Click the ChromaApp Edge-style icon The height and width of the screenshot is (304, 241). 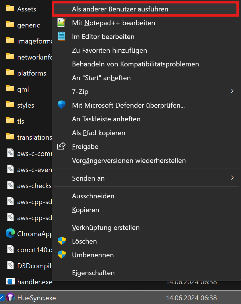pos(10,234)
